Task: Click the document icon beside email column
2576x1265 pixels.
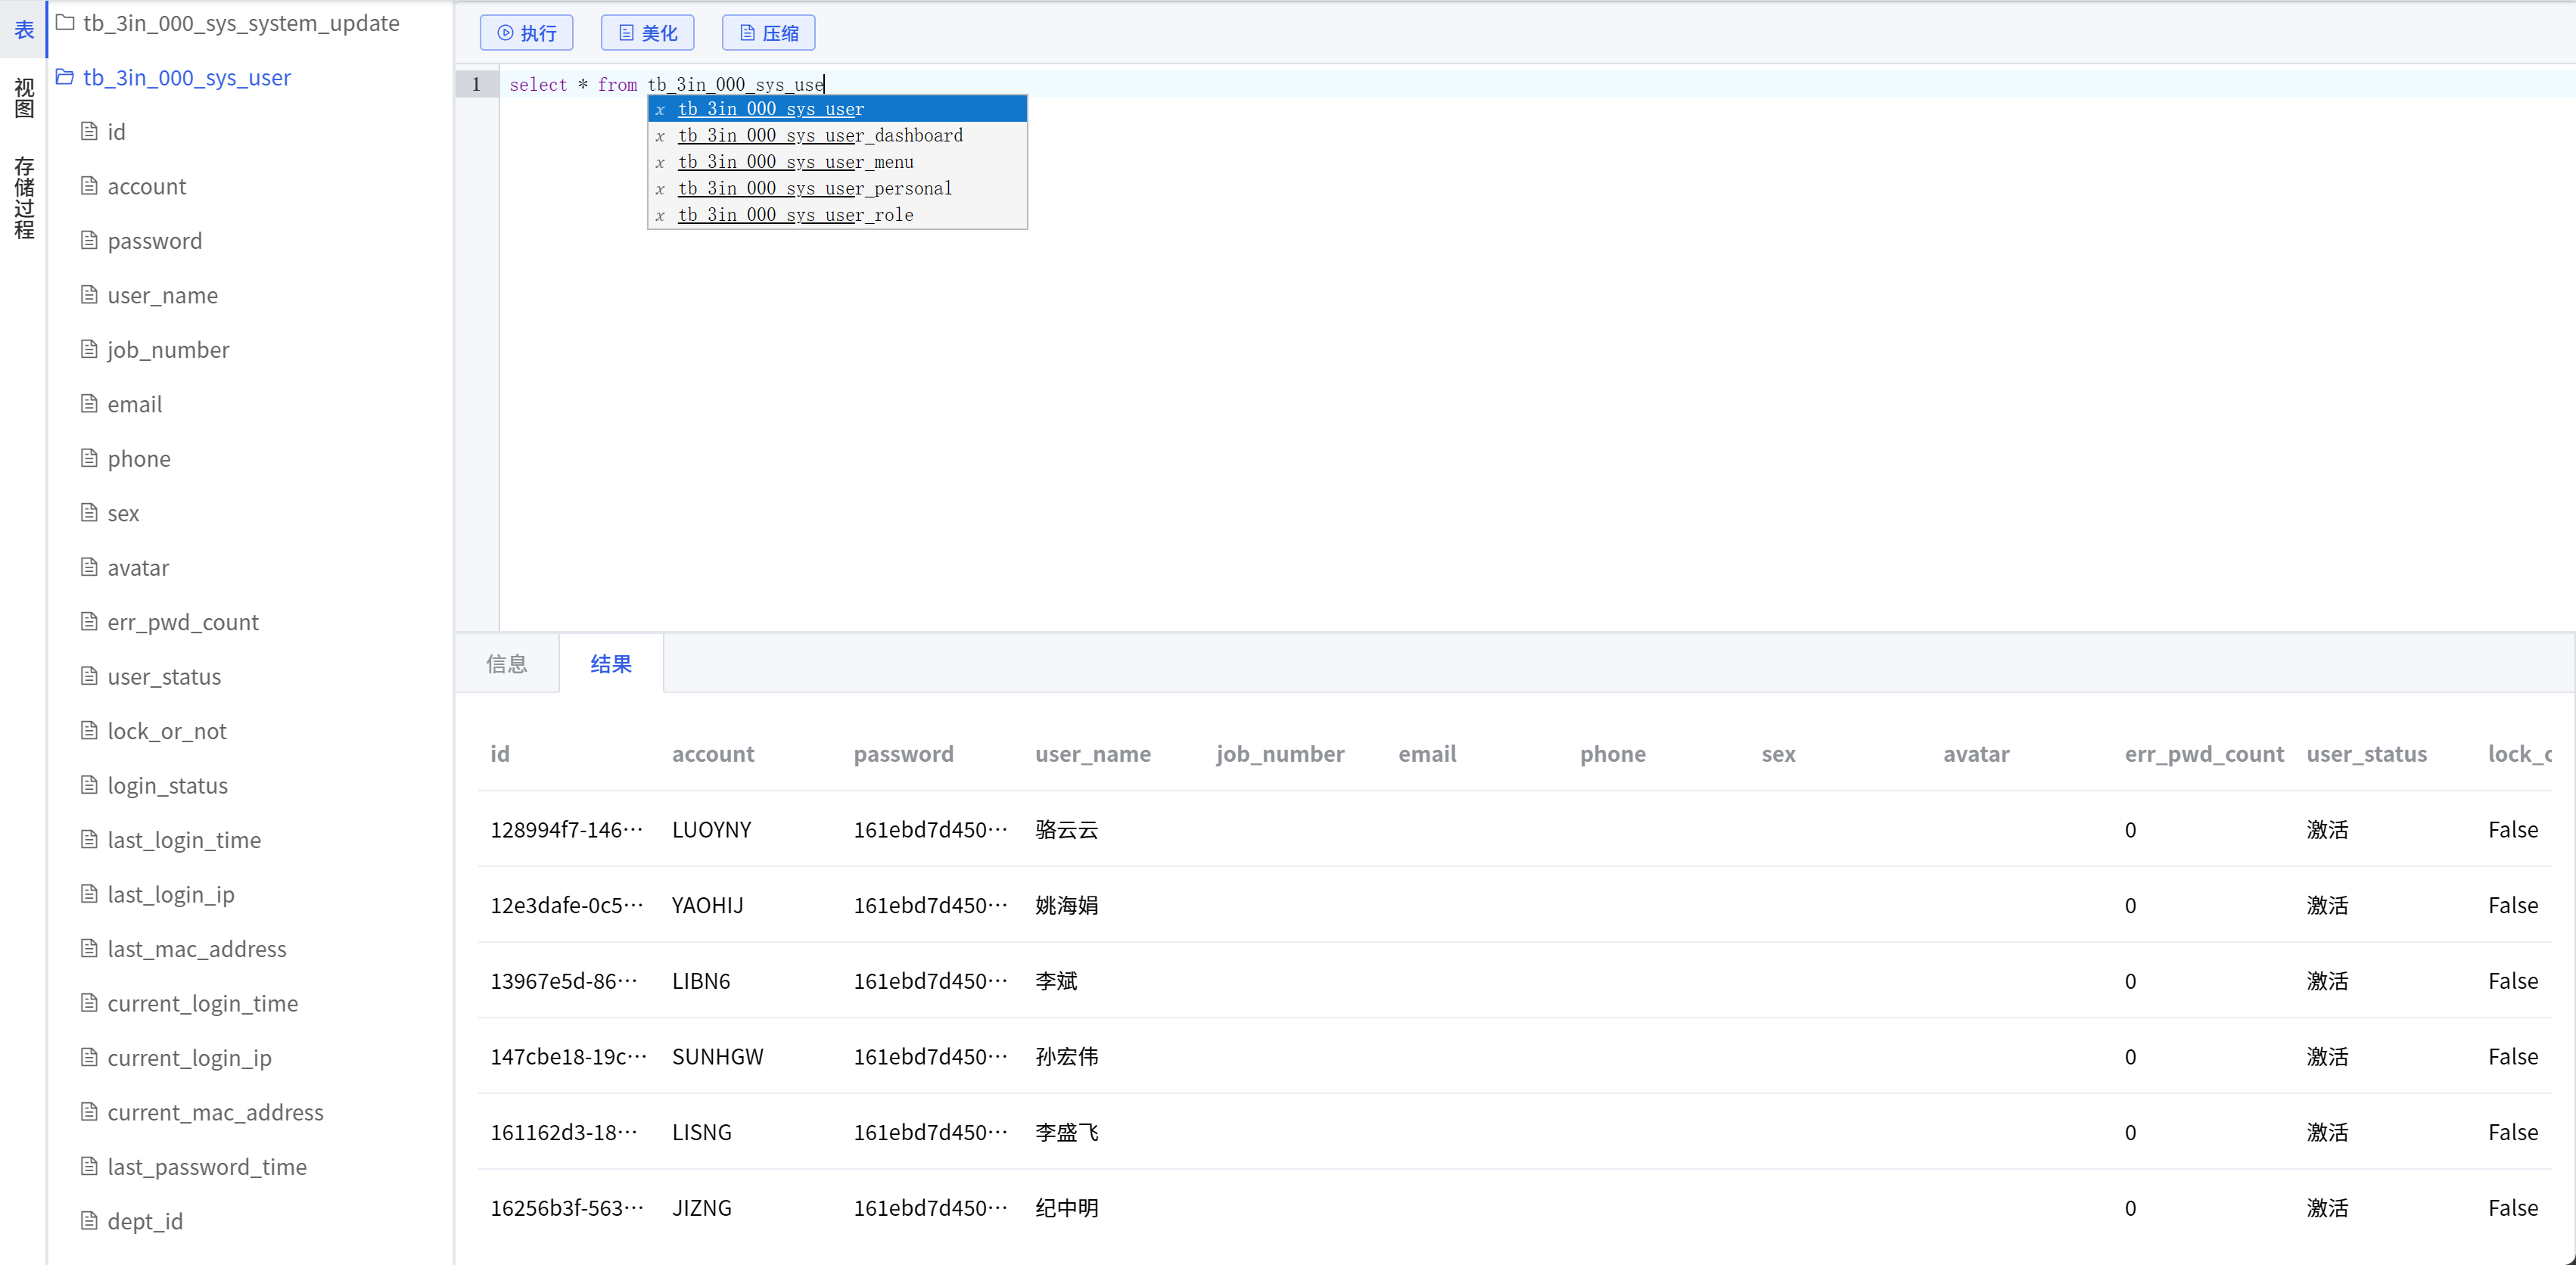Action: point(89,404)
